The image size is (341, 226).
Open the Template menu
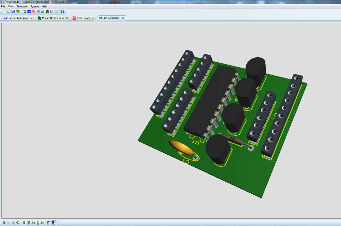22,6
